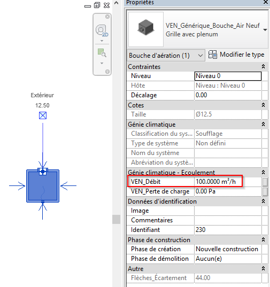Click the view's vertical scrollbar thumb
Viewport: 270px width, 287px height.
pyautogui.click(x=116, y=219)
